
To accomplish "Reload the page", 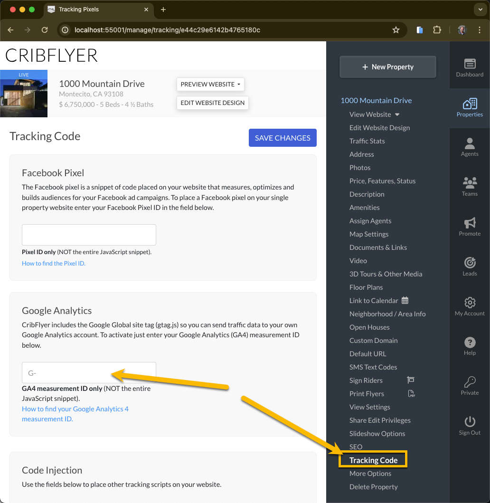I will [45, 30].
